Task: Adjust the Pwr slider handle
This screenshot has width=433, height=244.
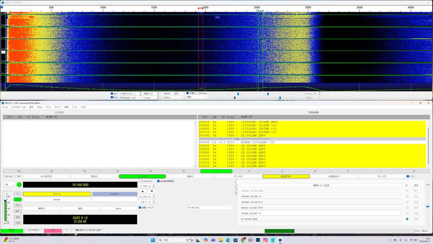Action: pos(428,206)
